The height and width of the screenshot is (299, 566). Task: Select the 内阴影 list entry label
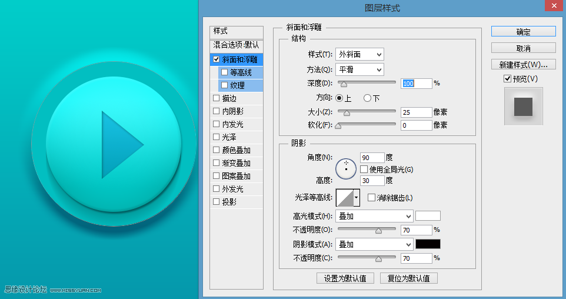tap(233, 111)
